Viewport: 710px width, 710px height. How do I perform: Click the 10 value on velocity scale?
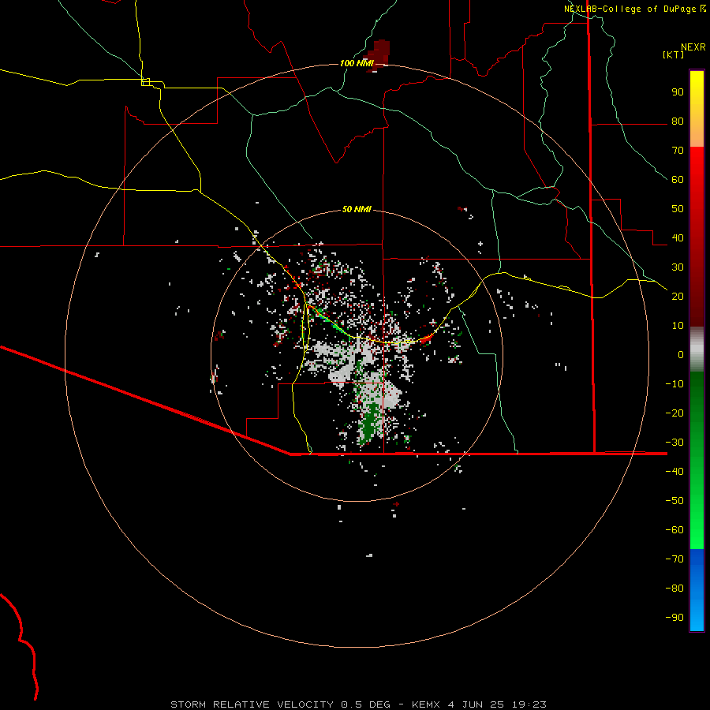(x=678, y=326)
